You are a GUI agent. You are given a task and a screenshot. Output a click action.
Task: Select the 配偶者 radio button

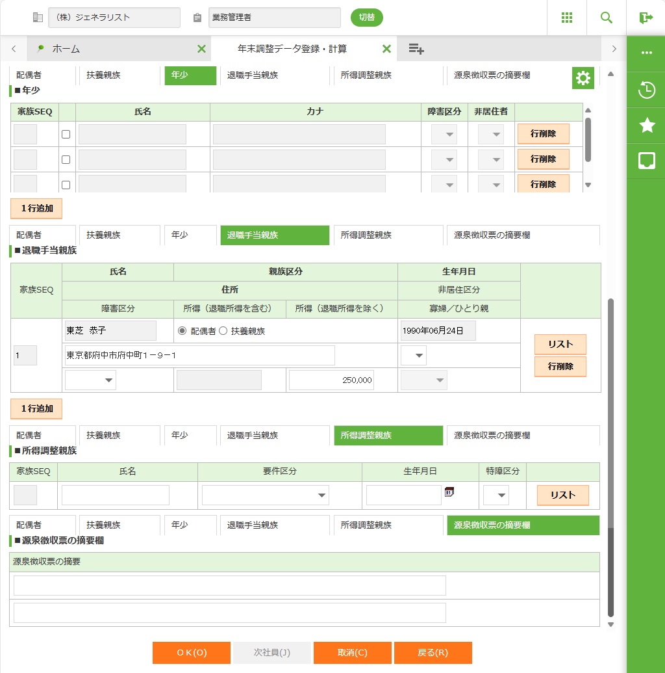tap(182, 331)
